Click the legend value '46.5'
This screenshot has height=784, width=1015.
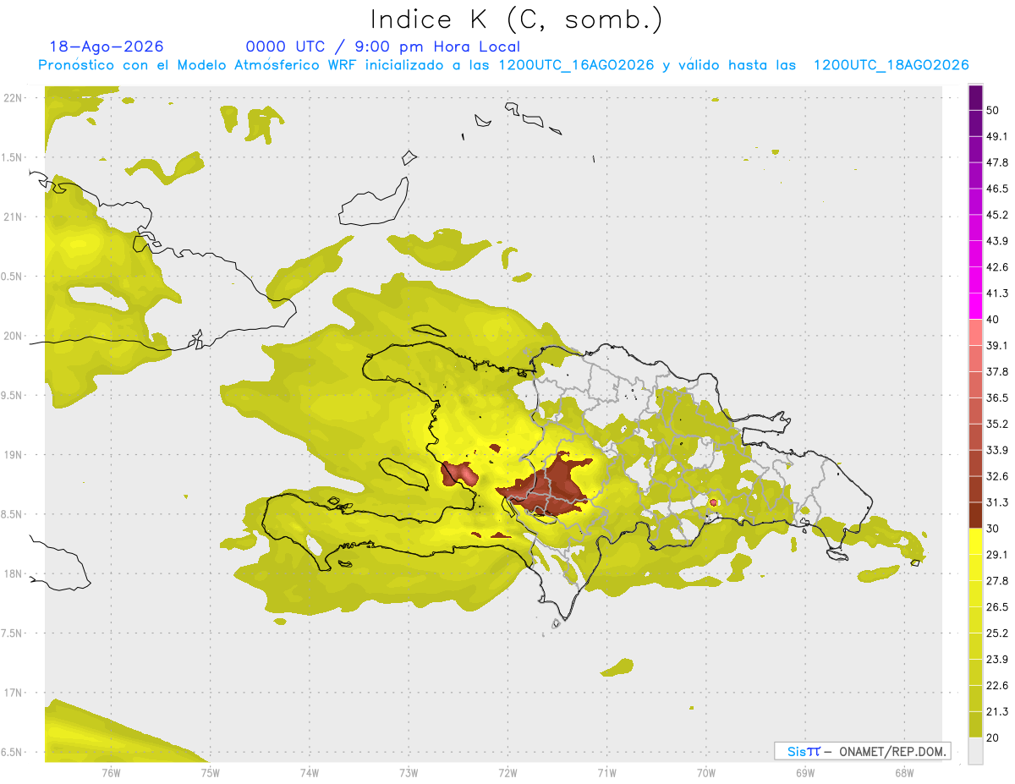click(996, 189)
